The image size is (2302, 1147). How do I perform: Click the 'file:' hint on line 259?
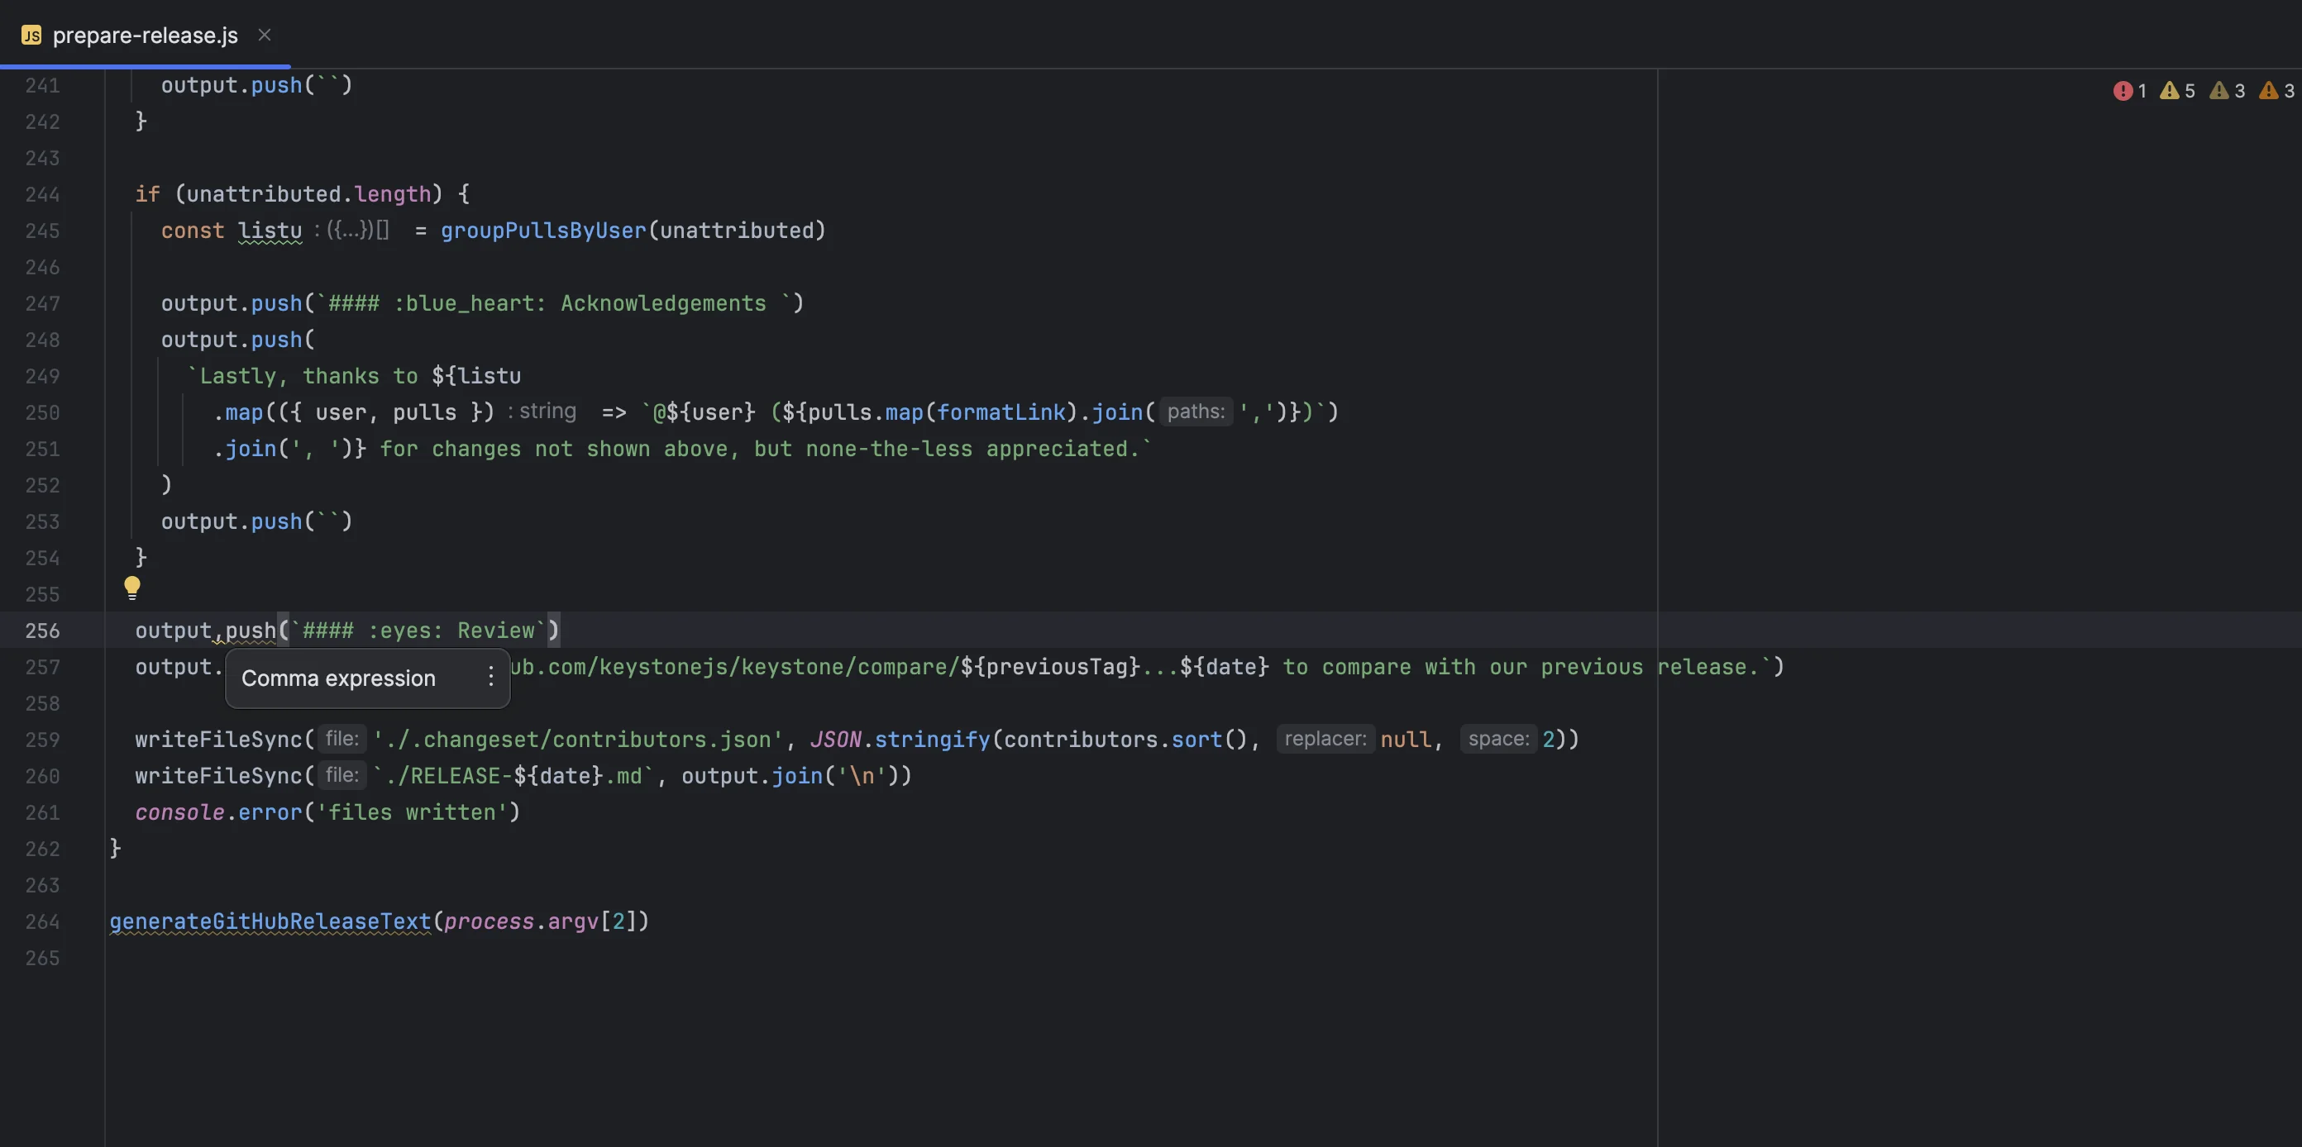tap(341, 739)
